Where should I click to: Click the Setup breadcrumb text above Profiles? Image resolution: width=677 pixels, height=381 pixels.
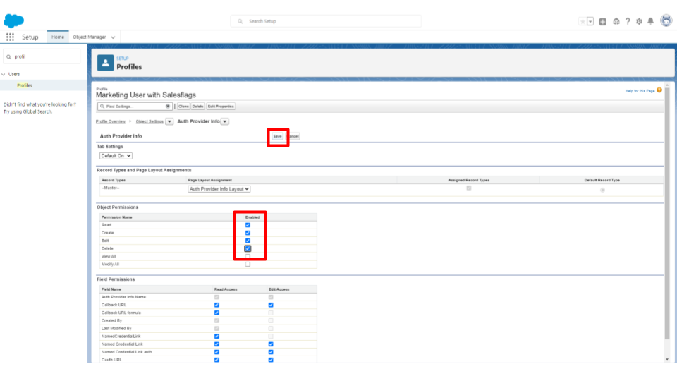pyautogui.click(x=123, y=59)
